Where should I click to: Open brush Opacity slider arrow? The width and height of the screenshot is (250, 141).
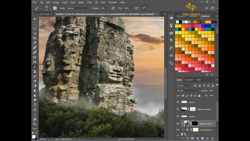(x=108, y=8)
